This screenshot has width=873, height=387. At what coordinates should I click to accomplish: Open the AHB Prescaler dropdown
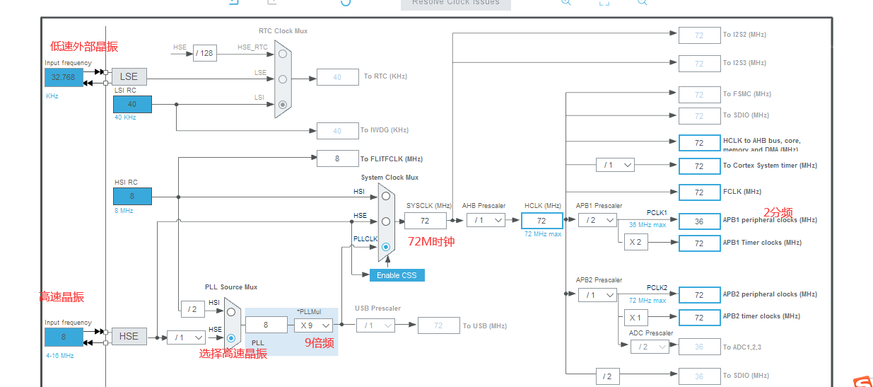point(486,220)
